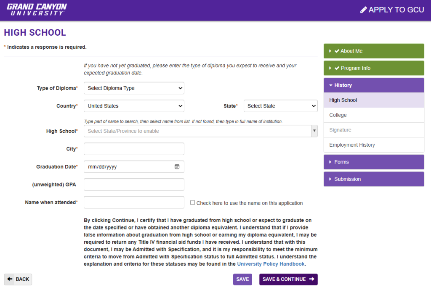Open the University Policy Handbook link
431x290 pixels.
[271, 264]
